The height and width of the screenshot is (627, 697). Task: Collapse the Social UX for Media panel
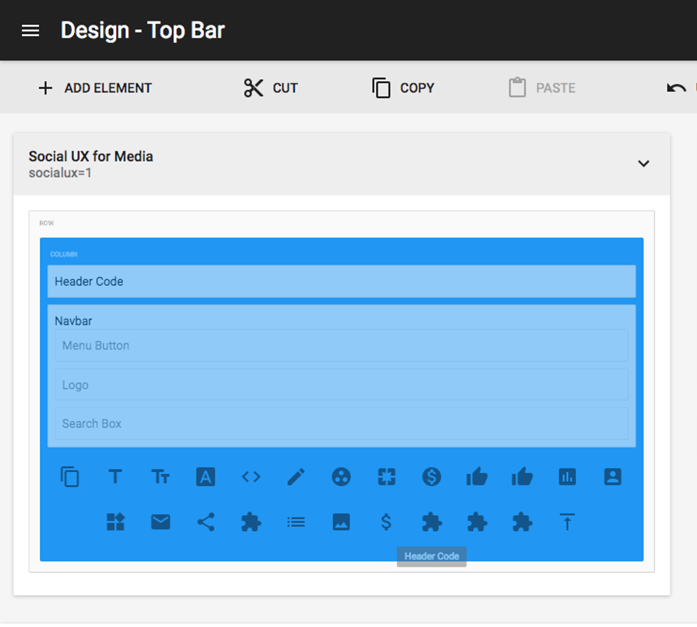point(643,164)
